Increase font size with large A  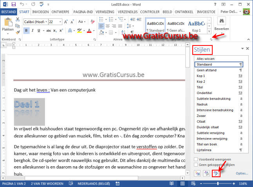(66, 22)
